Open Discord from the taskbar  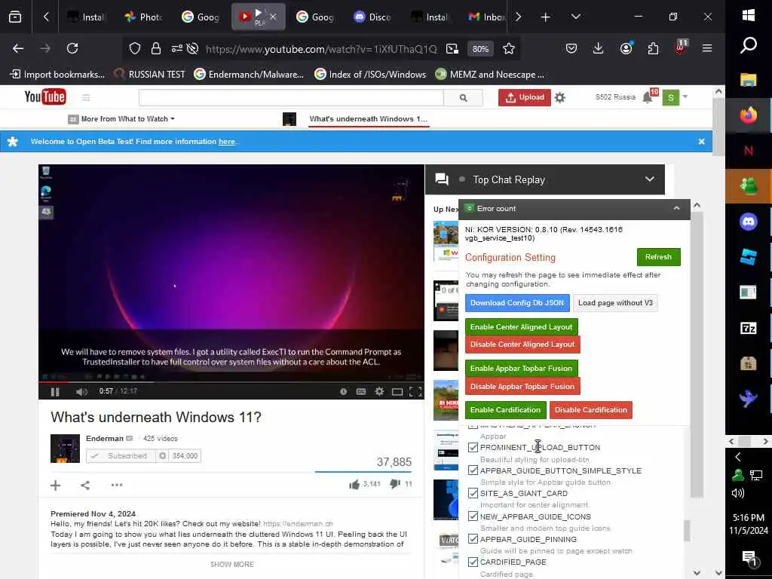749,222
